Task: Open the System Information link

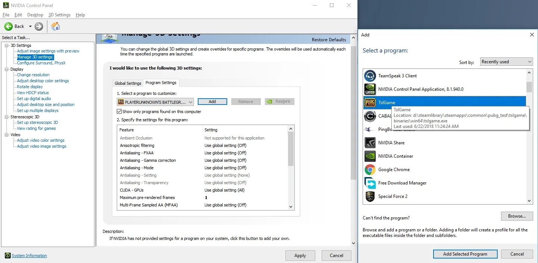Action: point(29,256)
